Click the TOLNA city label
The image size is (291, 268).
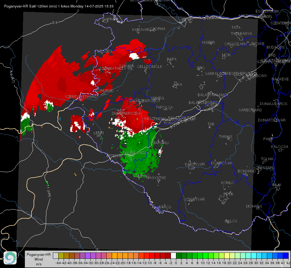(267, 159)
